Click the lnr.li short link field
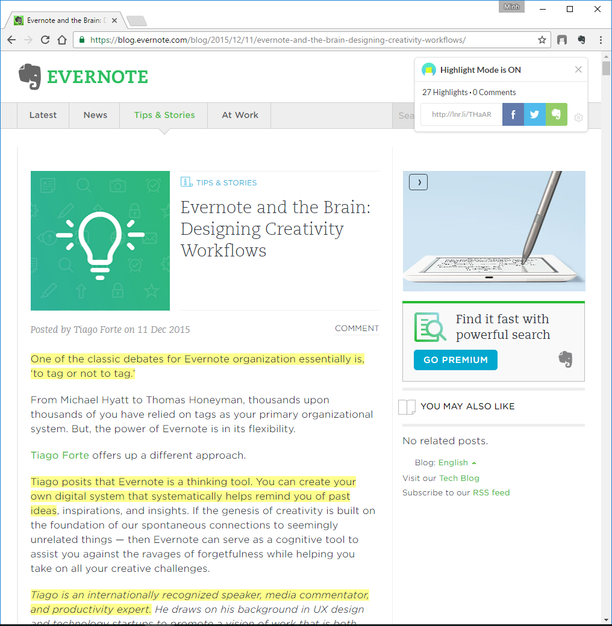Viewport: 612px width, 626px height. tap(461, 114)
